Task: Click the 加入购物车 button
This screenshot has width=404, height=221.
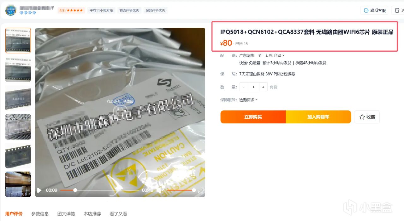Action: click(318, 117)
